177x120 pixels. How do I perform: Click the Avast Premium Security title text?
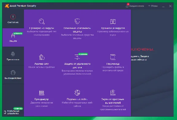23,6
